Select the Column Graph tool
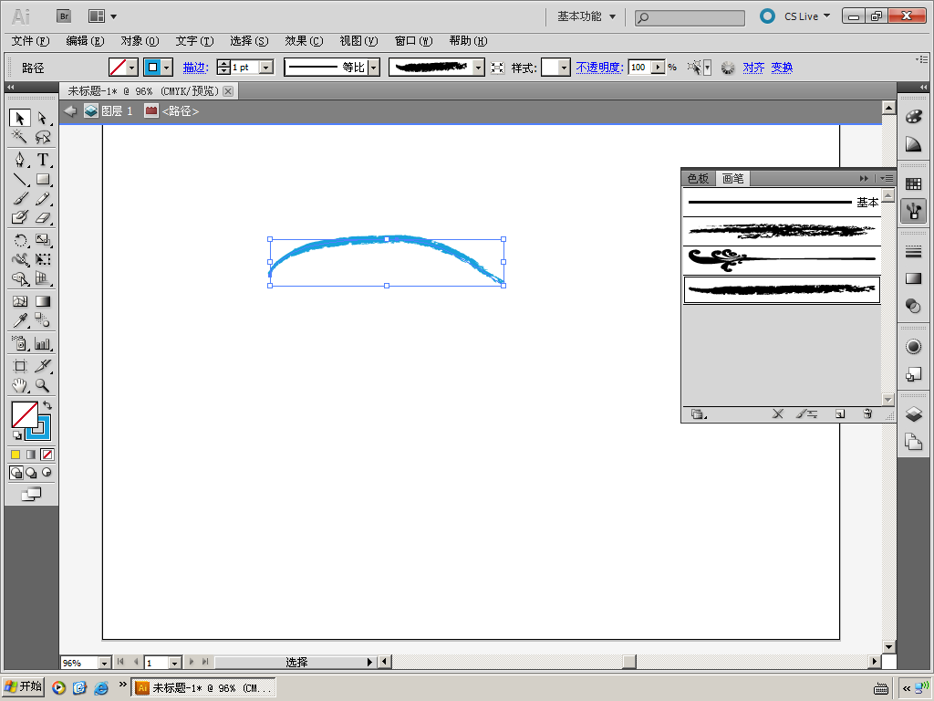 tap(42, 343)
